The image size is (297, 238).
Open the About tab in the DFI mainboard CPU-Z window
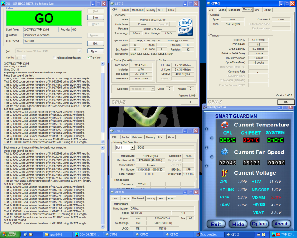(x=171, y=198)
